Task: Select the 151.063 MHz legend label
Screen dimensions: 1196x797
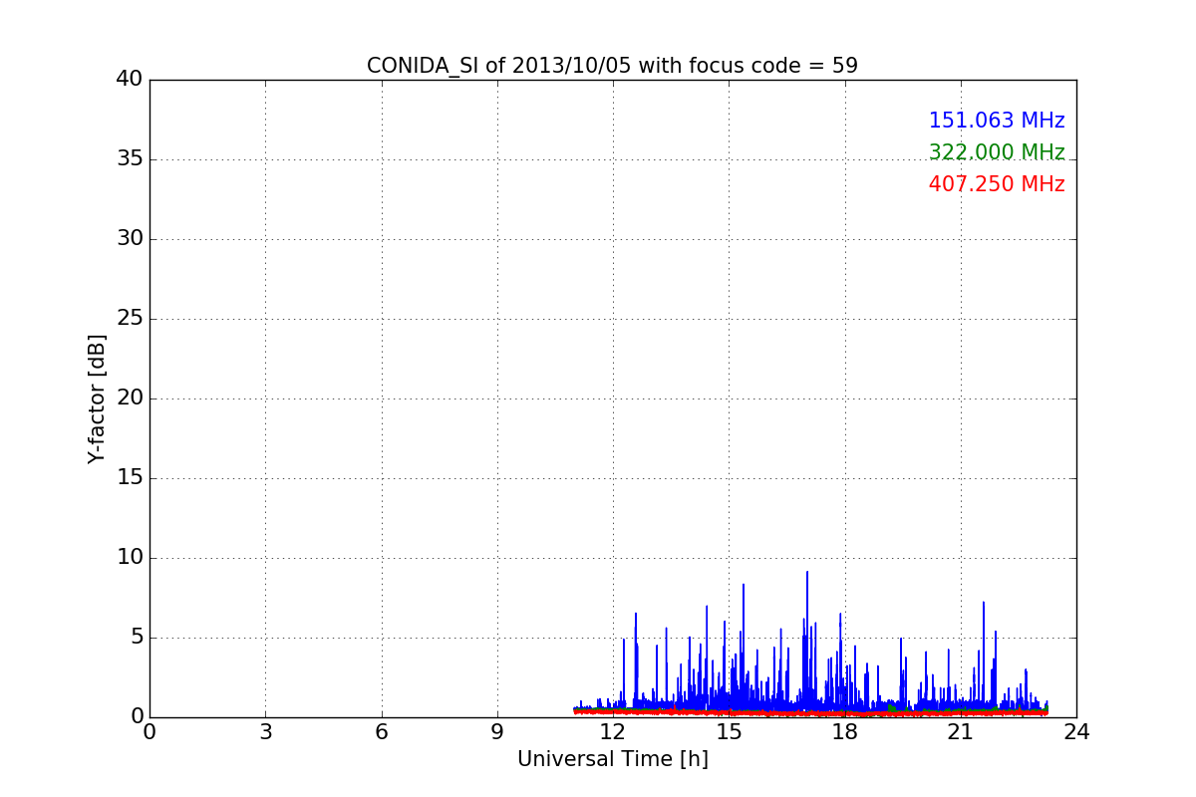Action: (997, 121)
